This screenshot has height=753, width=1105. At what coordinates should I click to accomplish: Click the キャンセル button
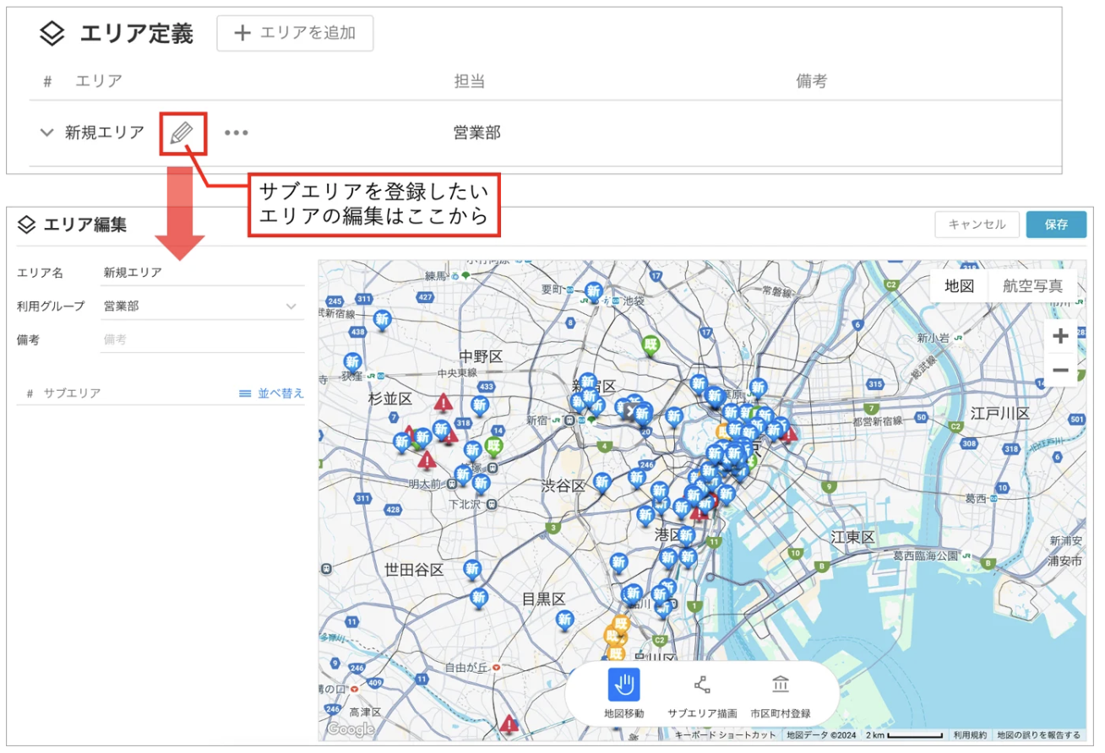point(977,225)
